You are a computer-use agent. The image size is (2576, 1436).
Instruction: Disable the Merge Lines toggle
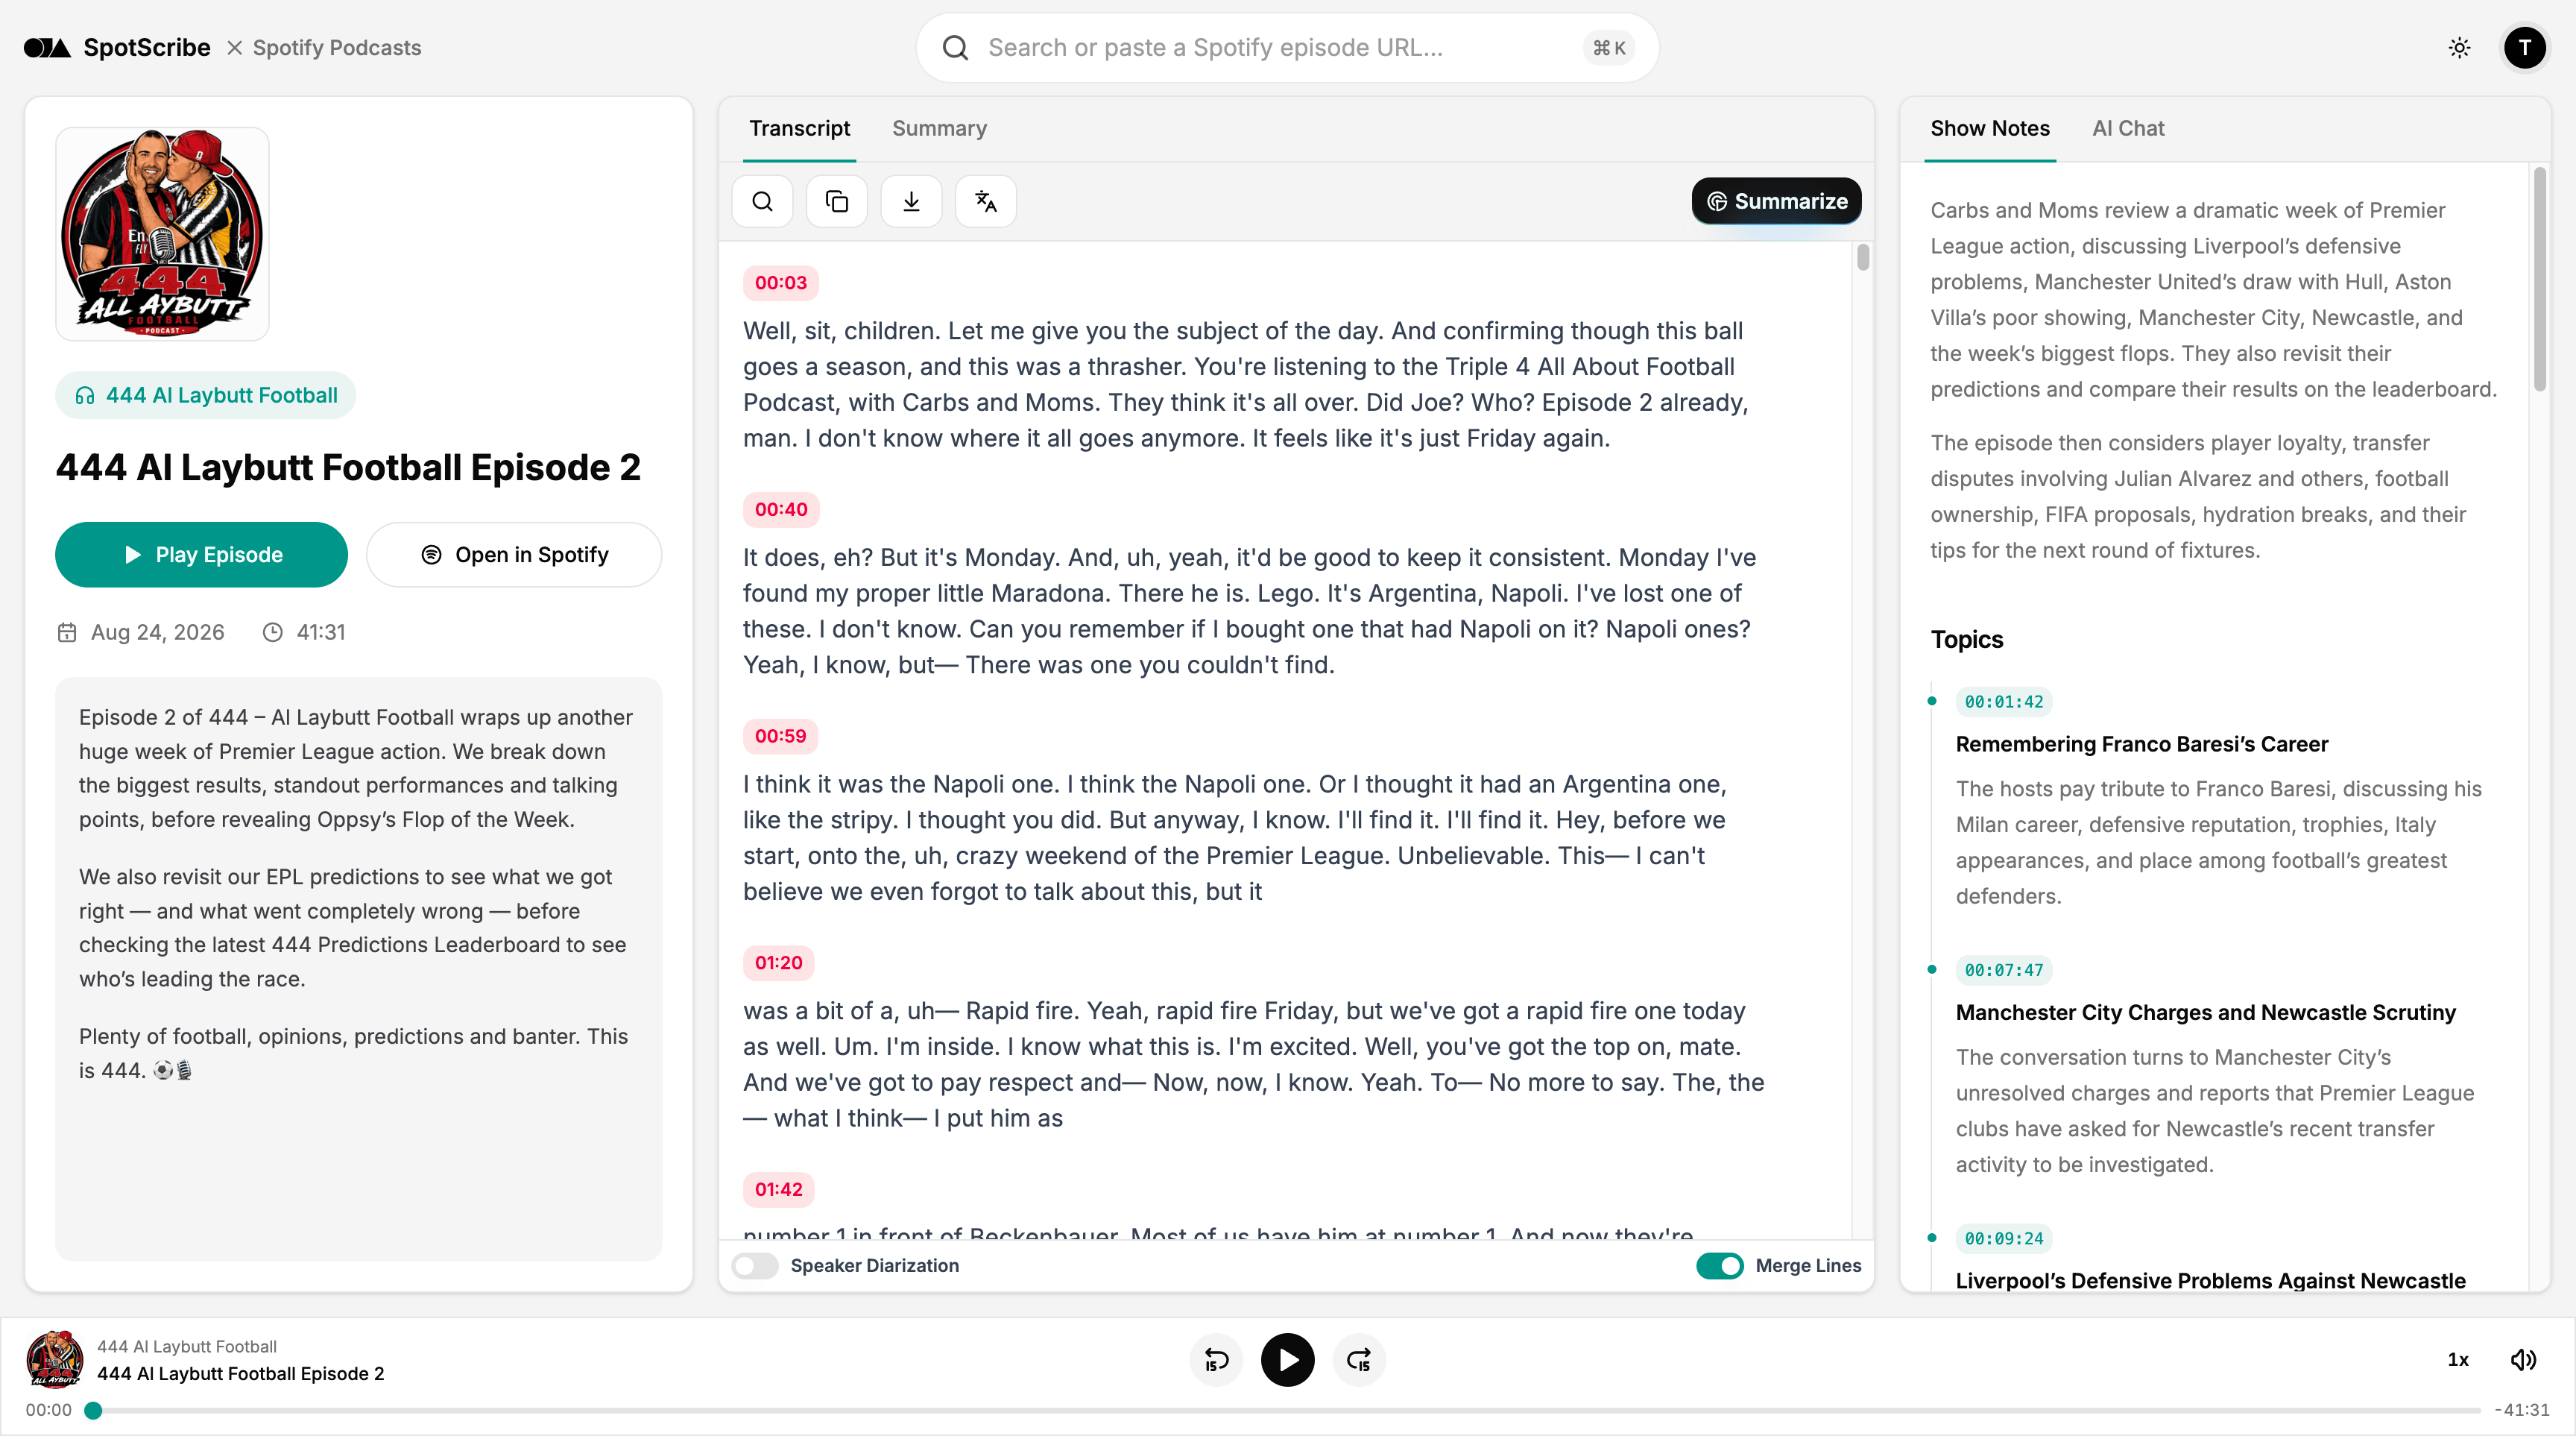tap(1719, 1266)
